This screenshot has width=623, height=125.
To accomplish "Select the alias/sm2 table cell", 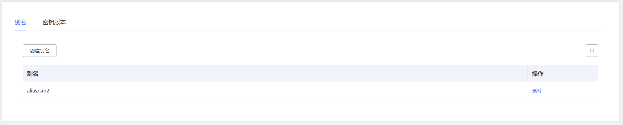I will 38,91.
